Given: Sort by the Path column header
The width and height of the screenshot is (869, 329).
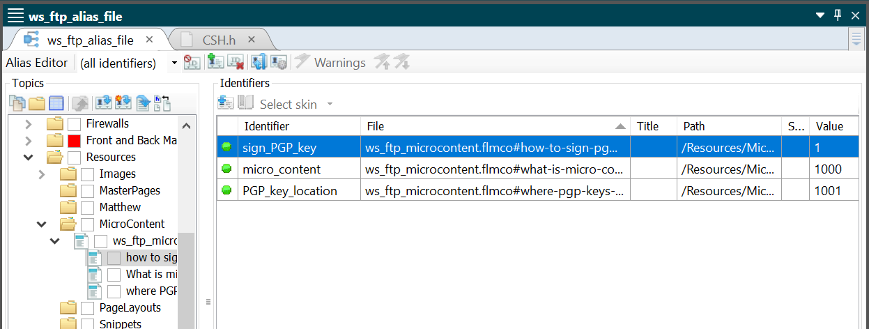Looking at the screenshot, I should [729, 126].
